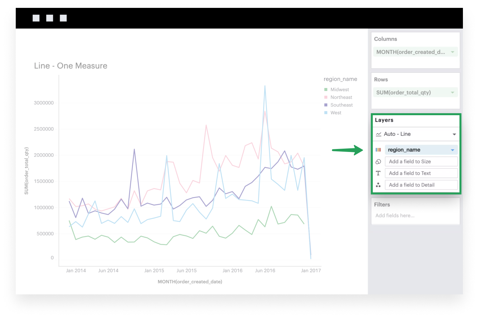This screenshot has width=479, height=318.
Task: Click the second white square in title bar
Action: pyautogui.click(x=50, y=18)
